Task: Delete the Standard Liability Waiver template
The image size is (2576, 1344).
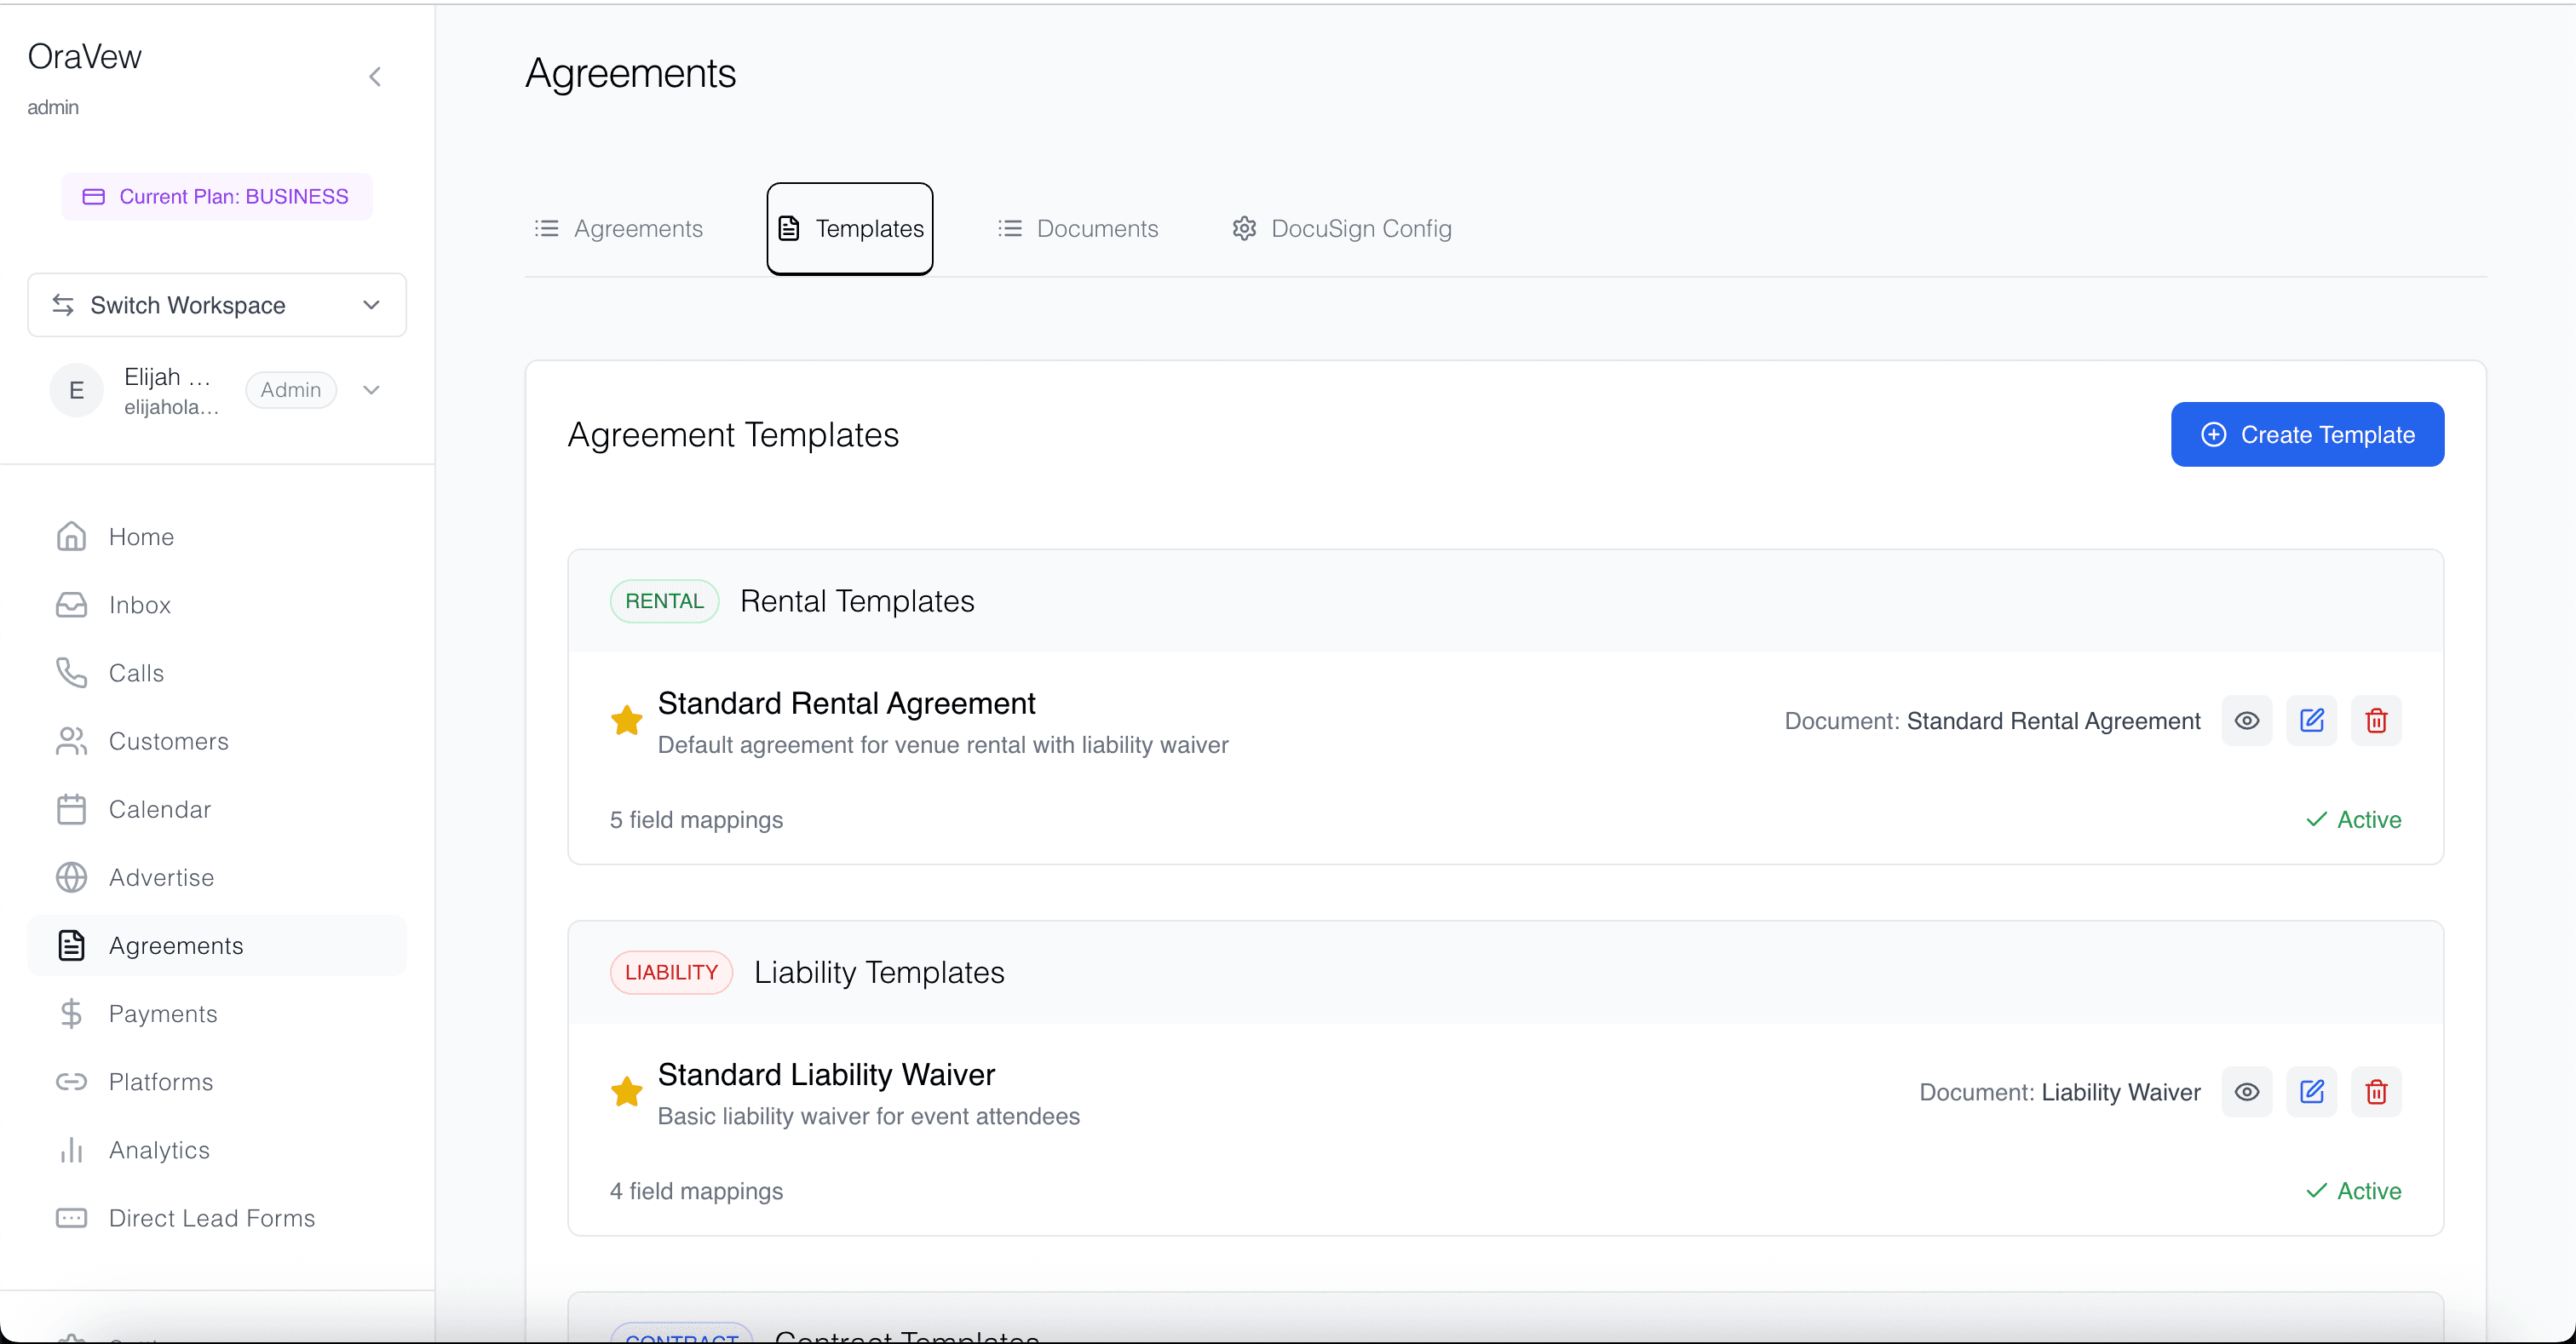Action: click(2376, 1092)
